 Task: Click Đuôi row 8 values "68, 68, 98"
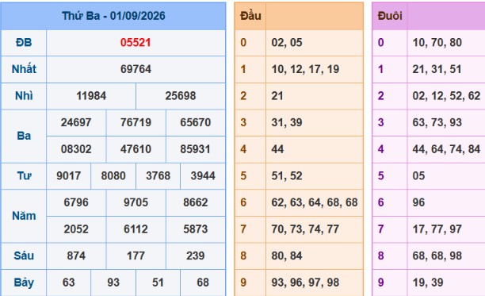[437, 256]
